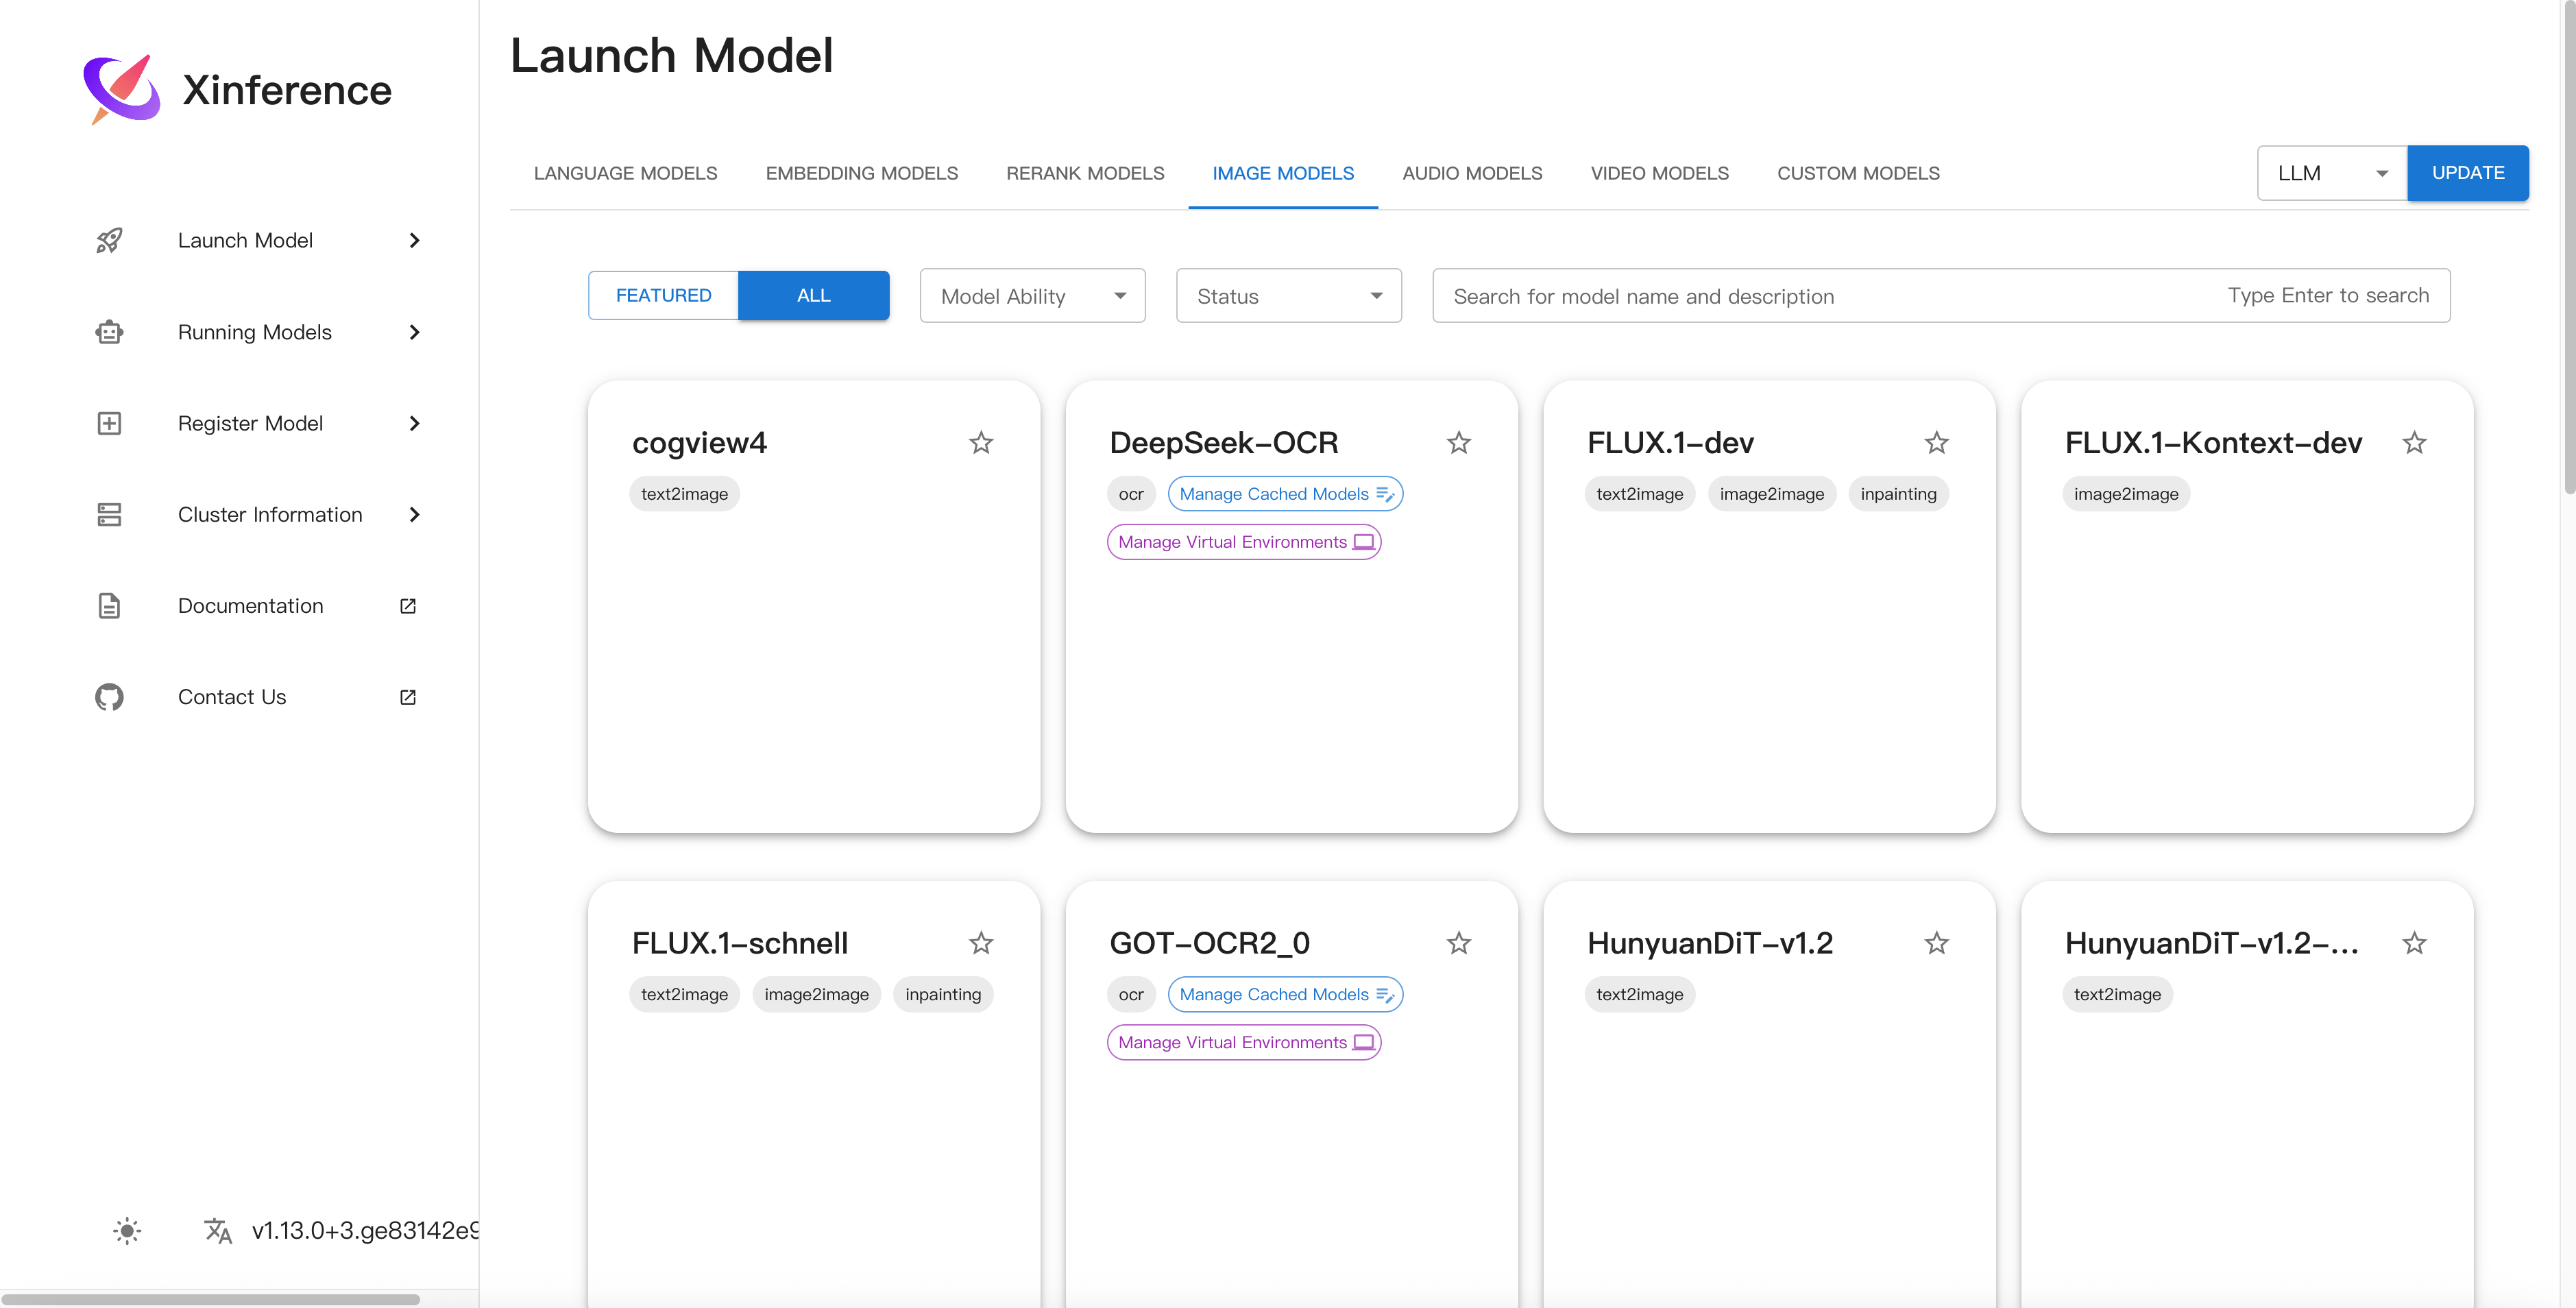Screen dimensions: 2576x1308
Task: Open the DeepSeek-OCR model card title
Action: [x=1224, y=442]
